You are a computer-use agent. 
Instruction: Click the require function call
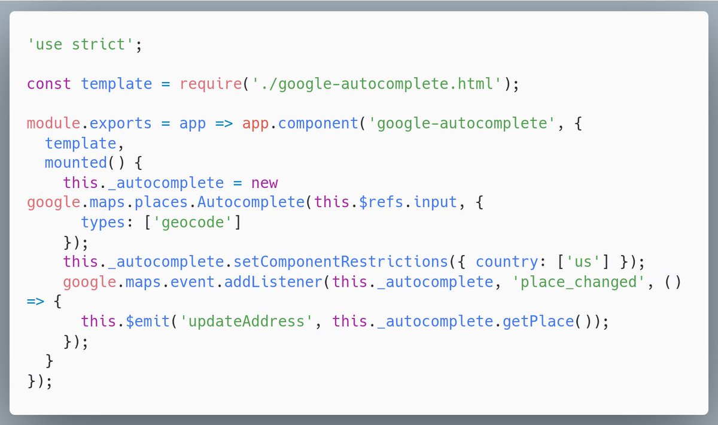(x=211, y=84)
